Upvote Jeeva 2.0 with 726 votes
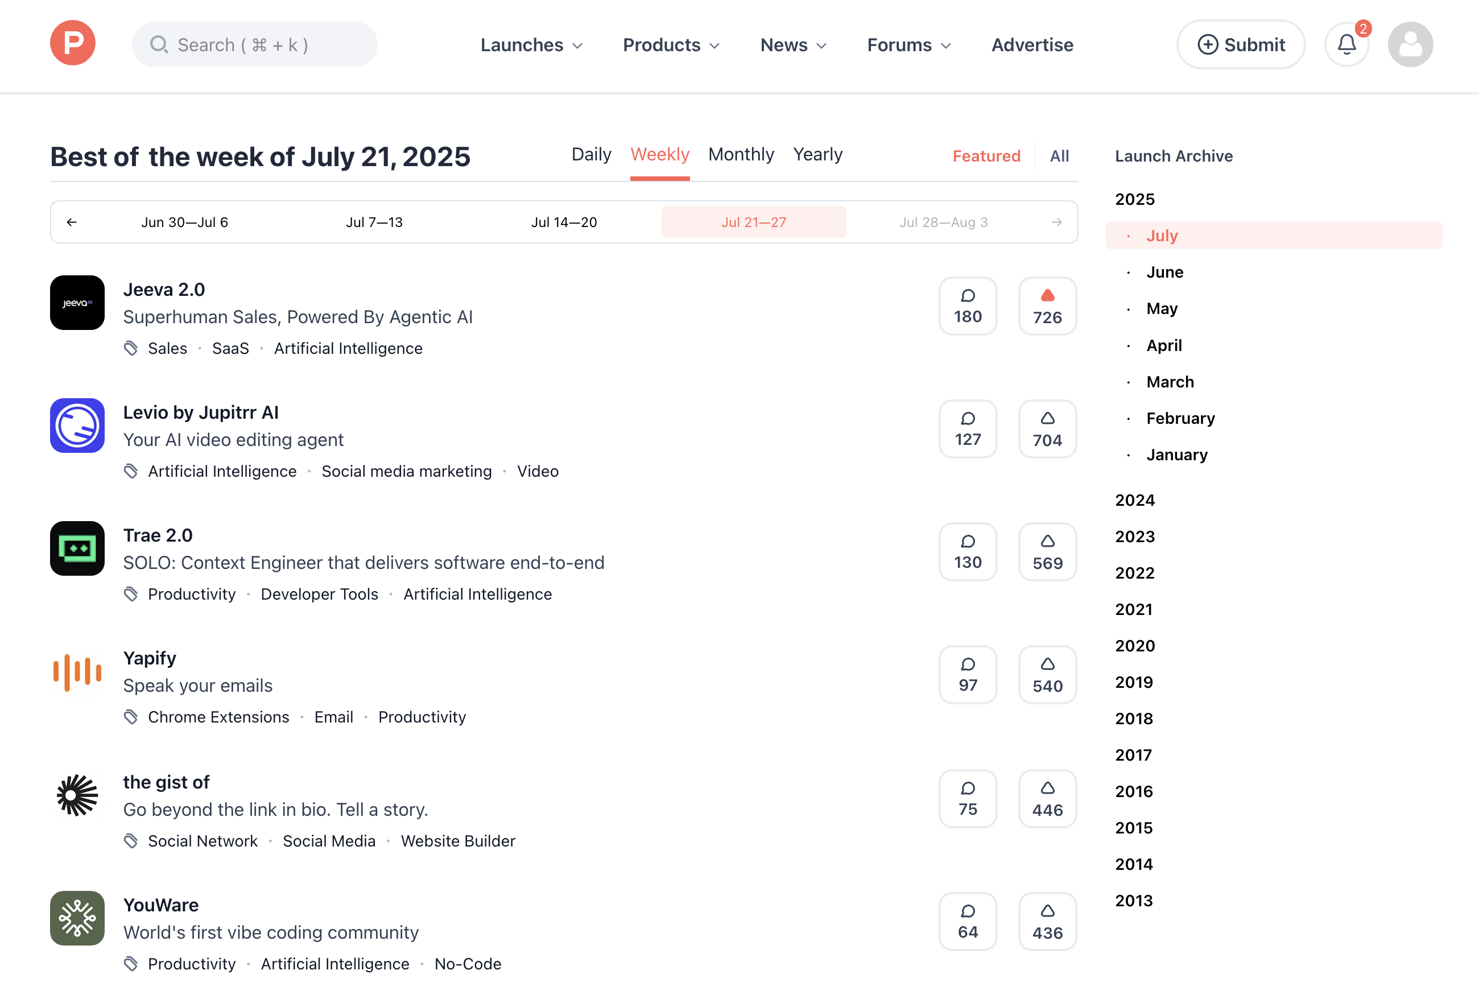Image resolution: width=1479 pixels, height=999 pixels. (x=1047, y=306)
